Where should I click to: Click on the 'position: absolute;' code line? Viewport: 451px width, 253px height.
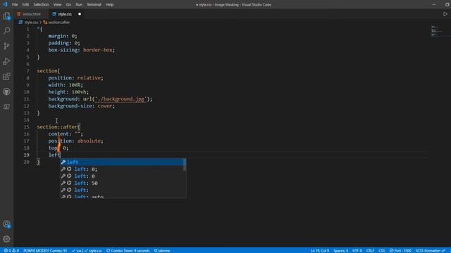pos(75,141)
